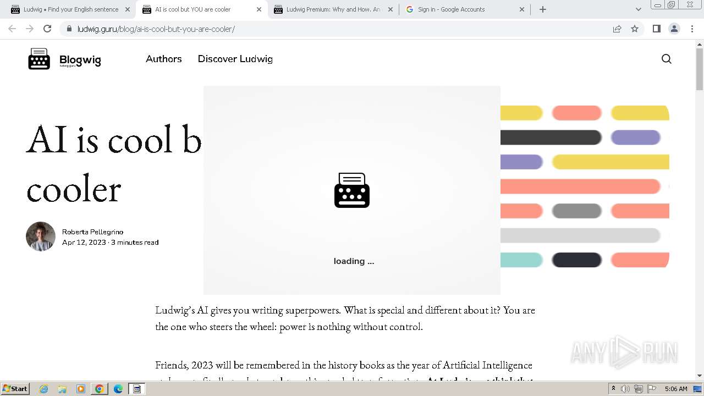Reload the page with the refresh icon
The height and width of the screenshot is (396, 704).
click(47, 29)
